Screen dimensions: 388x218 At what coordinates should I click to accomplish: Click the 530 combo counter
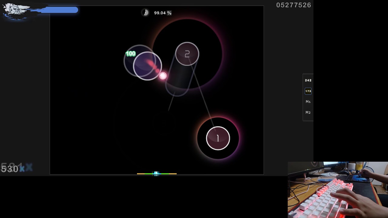pyautogui.click(x=10, y=169)
